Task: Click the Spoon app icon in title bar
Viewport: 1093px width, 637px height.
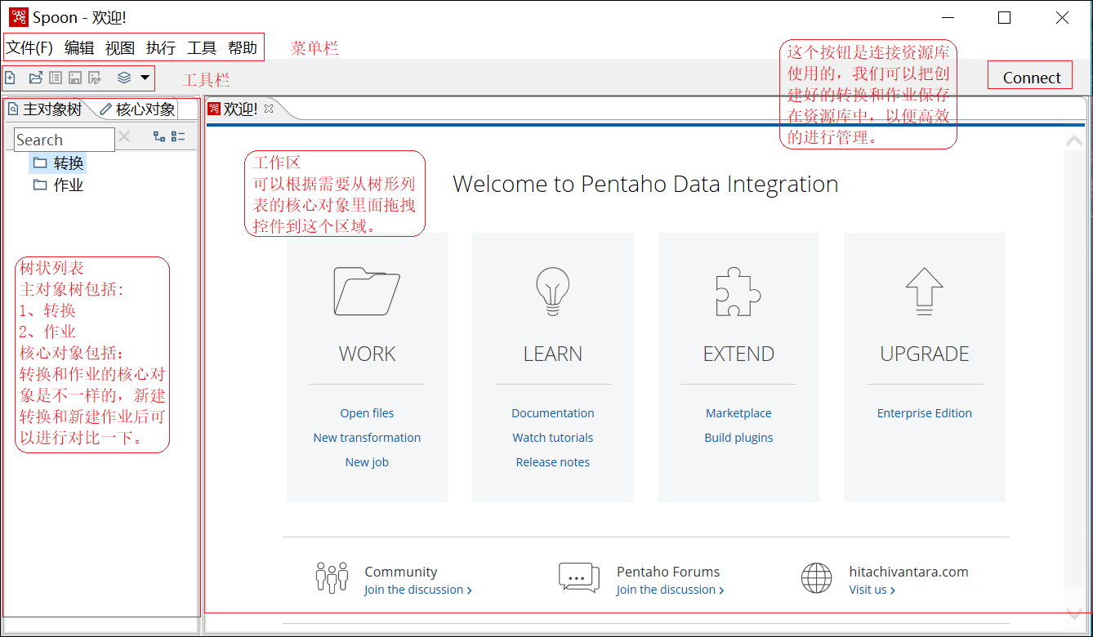Action: [19, 17]
